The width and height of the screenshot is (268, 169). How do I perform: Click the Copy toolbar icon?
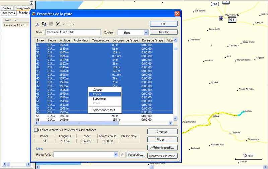tap(44, 24)
